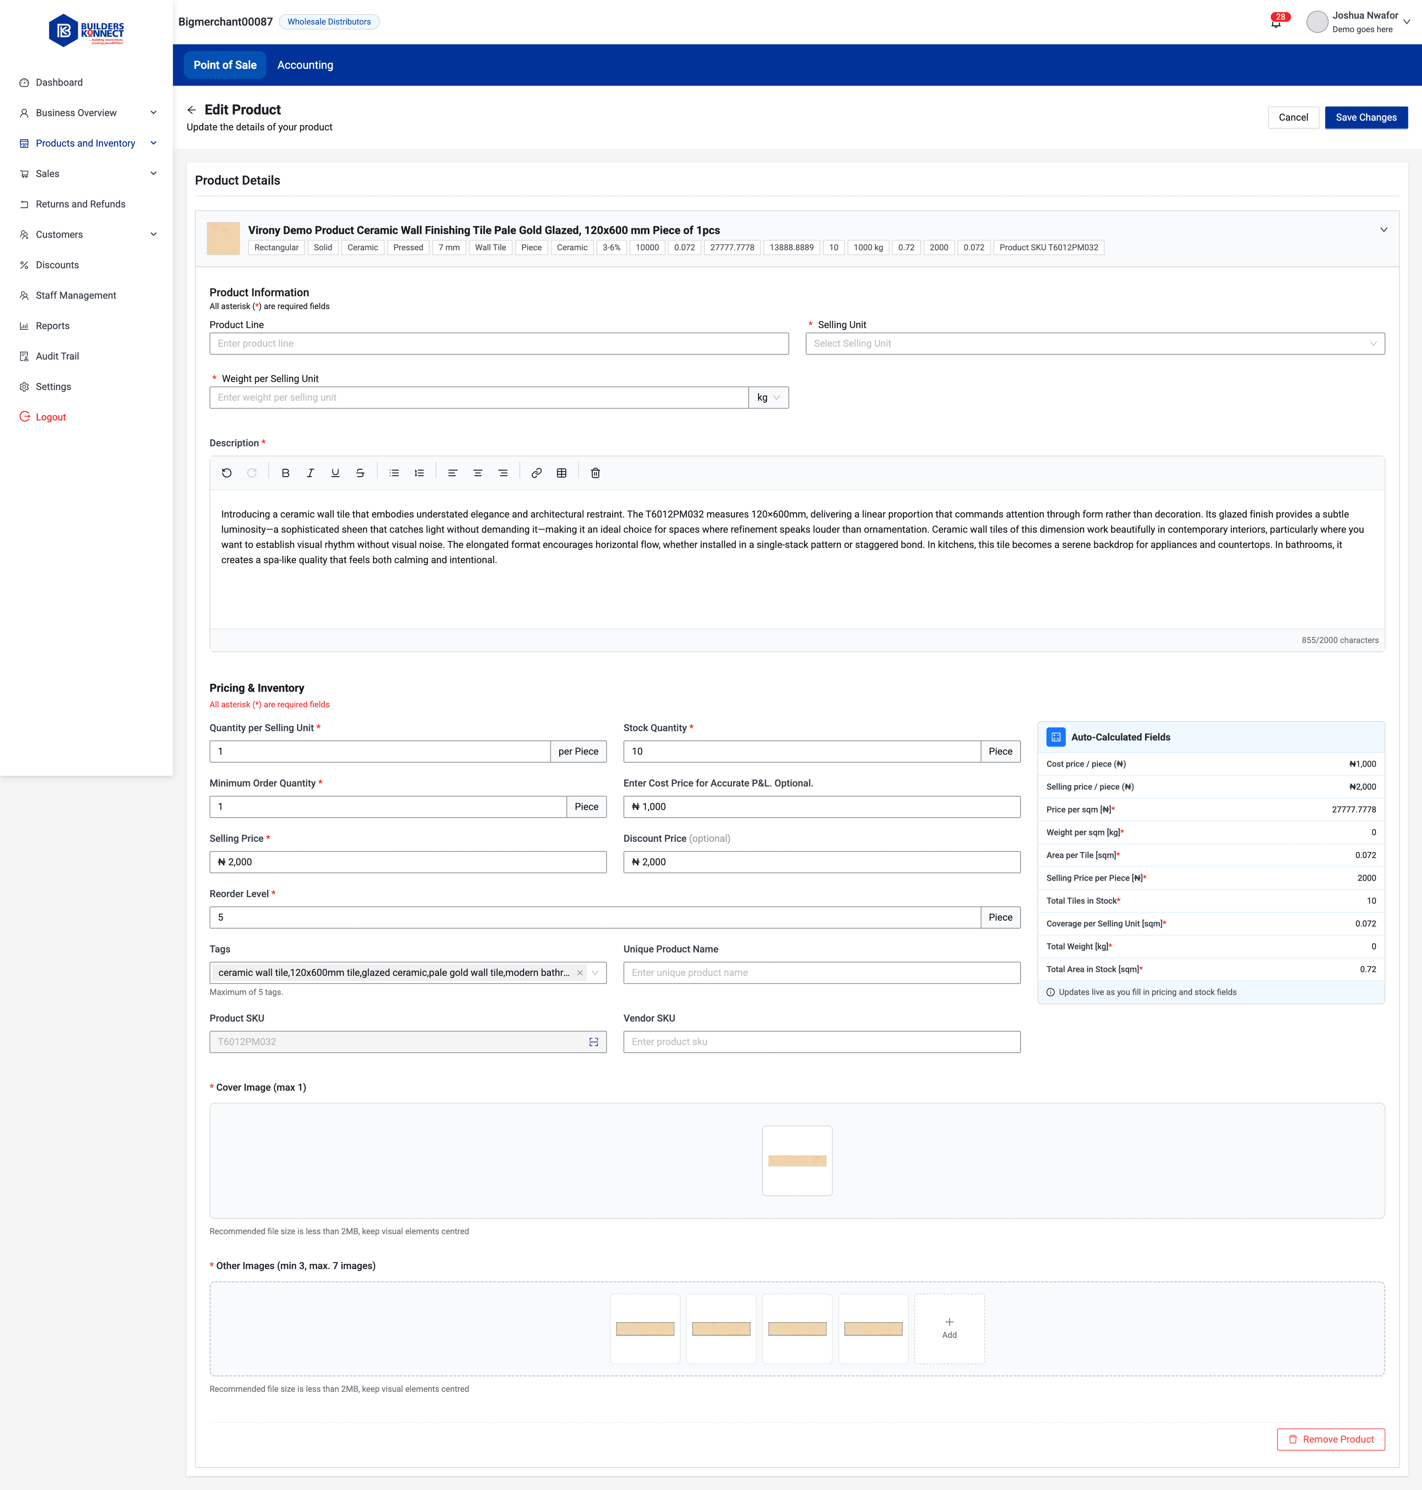The width and height of the screenshot is (1422, 1490).
Task: Insert a numbered list in description
Action: point(419,473)
